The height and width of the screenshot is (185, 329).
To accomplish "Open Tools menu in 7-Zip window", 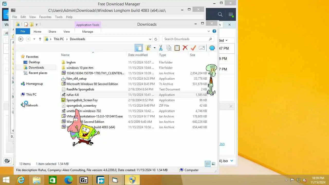I will [x=59, y=17].
